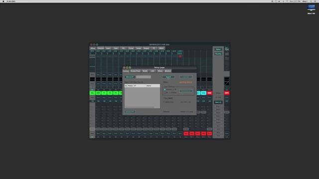Click the Connect button in sync direction box
This screenshot has width=319, height=179.
(186, 91)
